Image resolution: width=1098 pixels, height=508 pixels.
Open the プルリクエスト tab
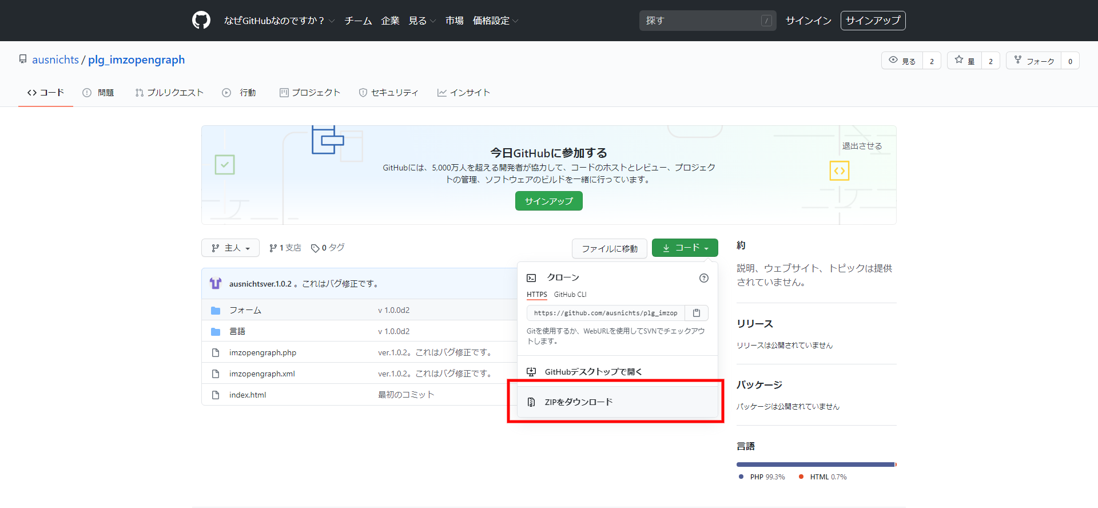(169, 93)
